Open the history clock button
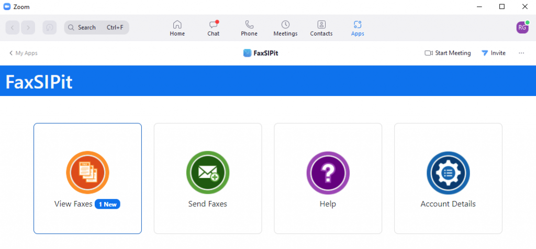Viewport: 536px width, 249px height. [50, 28]
